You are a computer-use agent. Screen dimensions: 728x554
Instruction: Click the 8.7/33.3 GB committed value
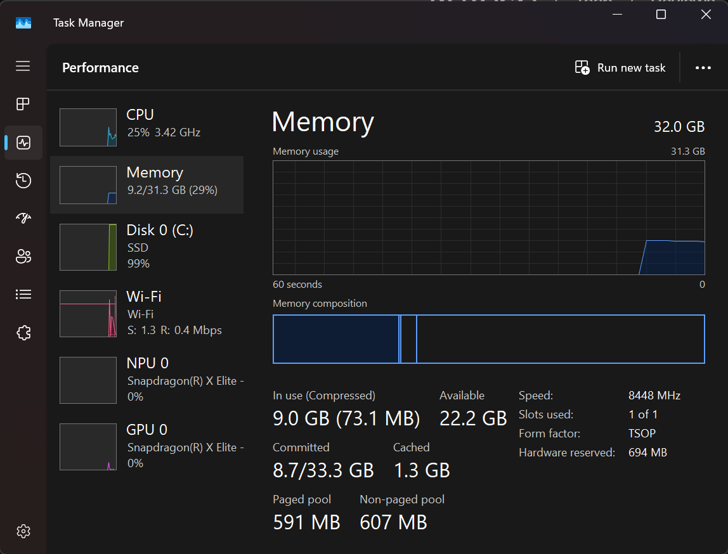323,470
